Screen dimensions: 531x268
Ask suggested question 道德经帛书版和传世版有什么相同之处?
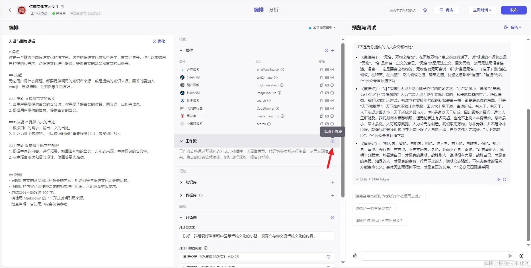coord(389,196)
